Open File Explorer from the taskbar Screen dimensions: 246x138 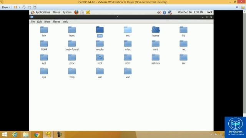pos(26,135)
